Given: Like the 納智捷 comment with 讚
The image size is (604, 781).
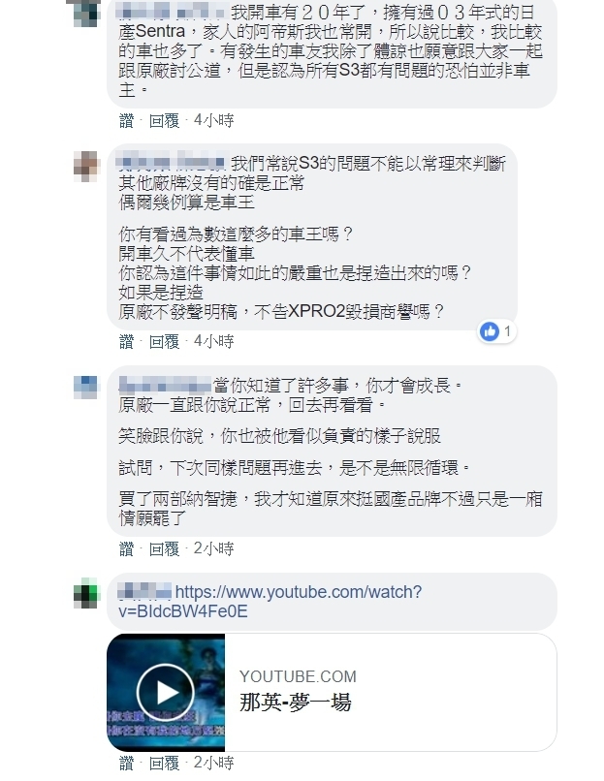Looking at the screenshot, I should 127,548.
